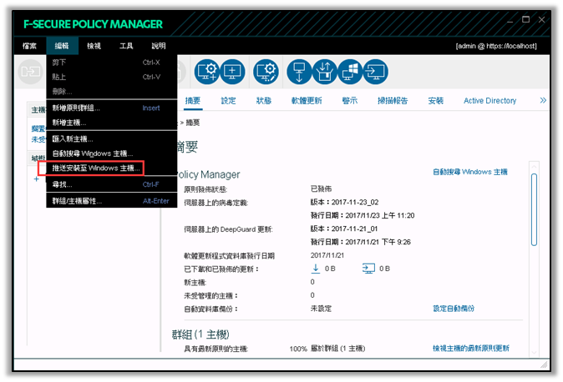Select 群組/主機屬性... menu entry

[x=112, y=201]
